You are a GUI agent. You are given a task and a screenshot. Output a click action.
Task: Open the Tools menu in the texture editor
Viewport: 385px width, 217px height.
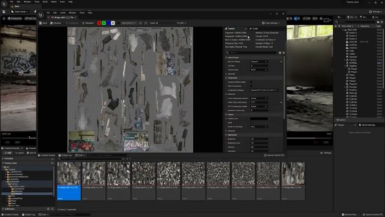click(x=82, y=13)
